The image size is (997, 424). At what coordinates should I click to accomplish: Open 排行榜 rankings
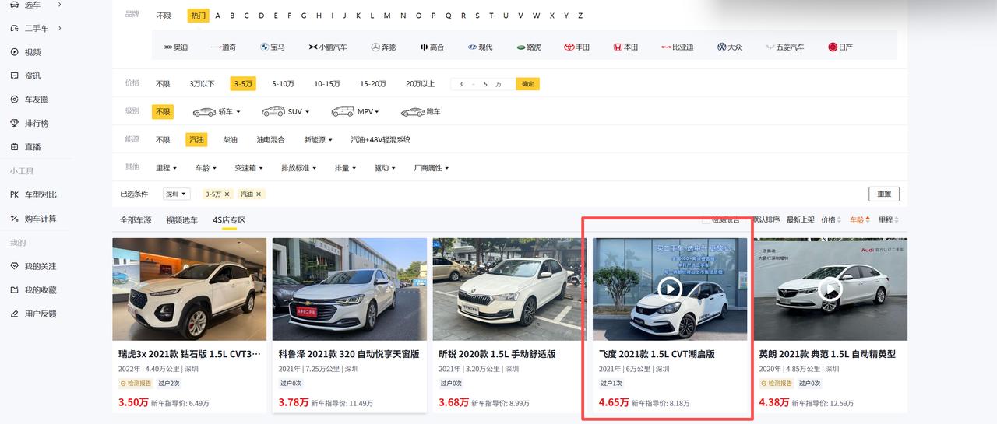(36, 123)
